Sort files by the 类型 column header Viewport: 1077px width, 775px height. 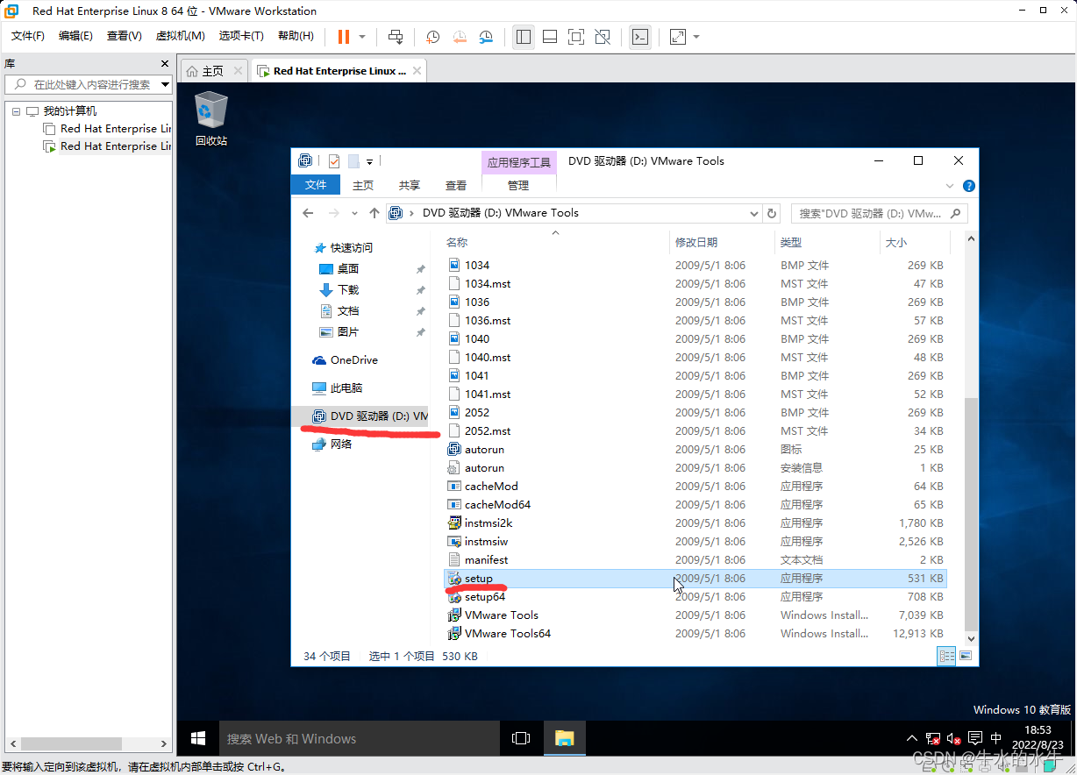[827, 242]
